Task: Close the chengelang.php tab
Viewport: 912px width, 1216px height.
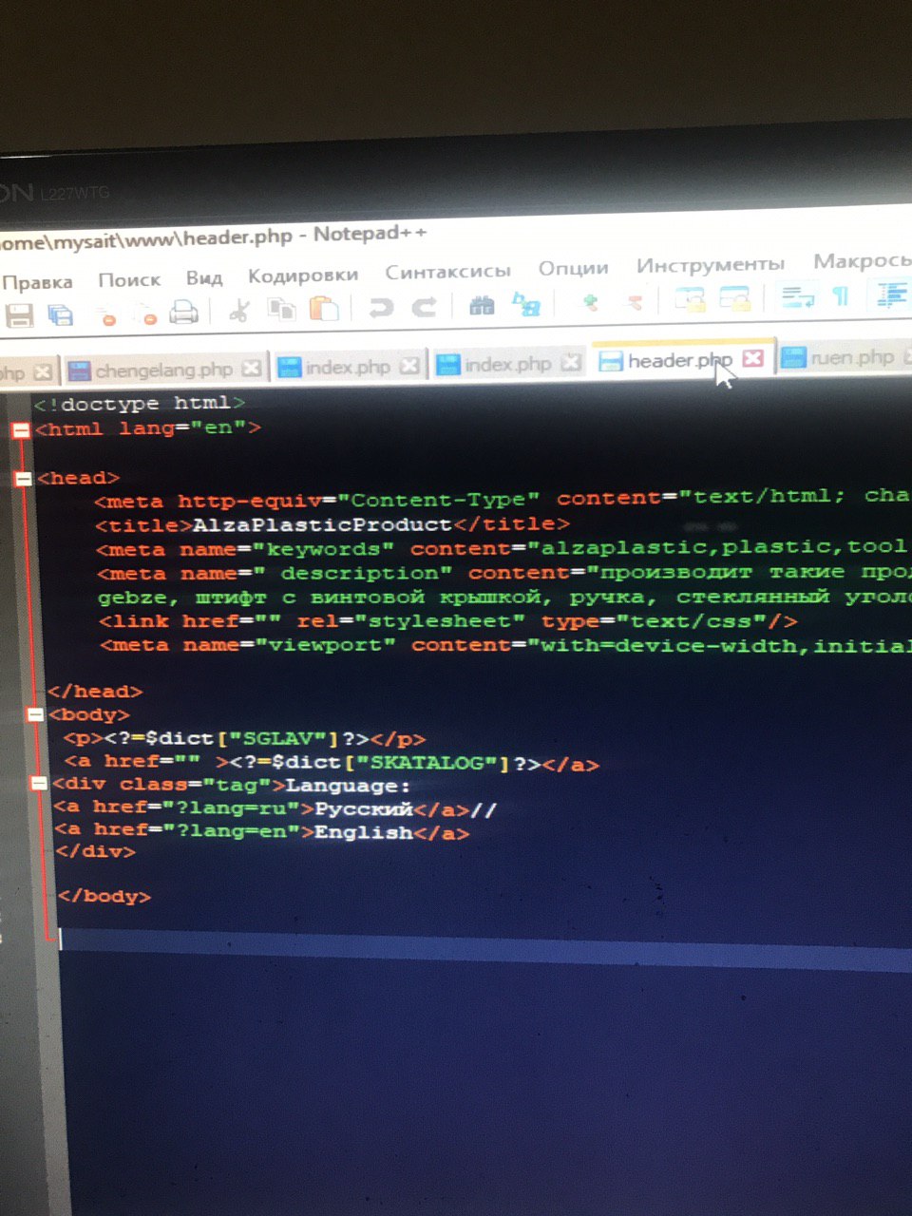Action: (x=251, y=368)
